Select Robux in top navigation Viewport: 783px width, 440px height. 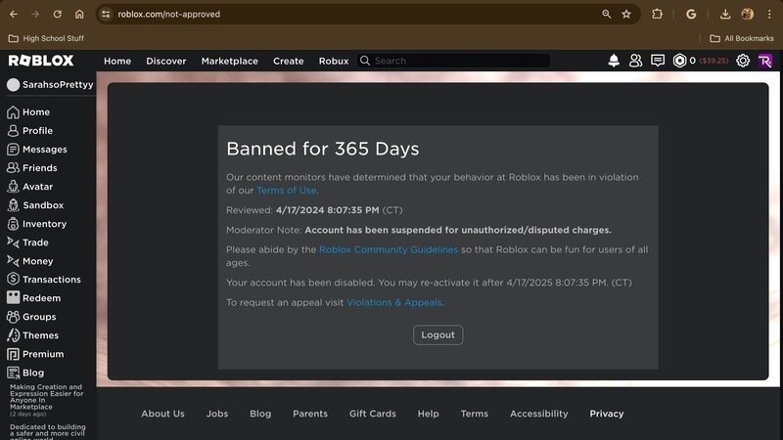334,61
